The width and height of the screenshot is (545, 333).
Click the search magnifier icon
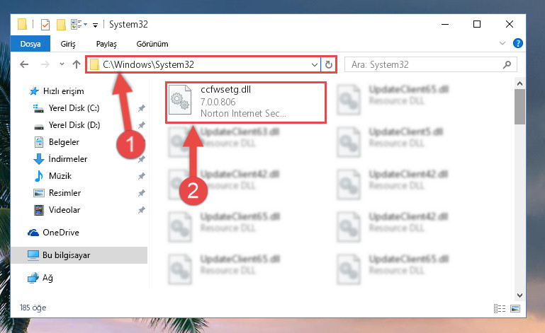(507, 64)
